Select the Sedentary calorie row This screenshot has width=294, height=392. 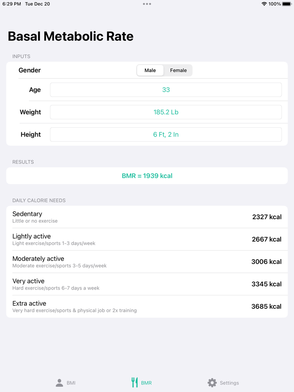click(x=147, y=217)
